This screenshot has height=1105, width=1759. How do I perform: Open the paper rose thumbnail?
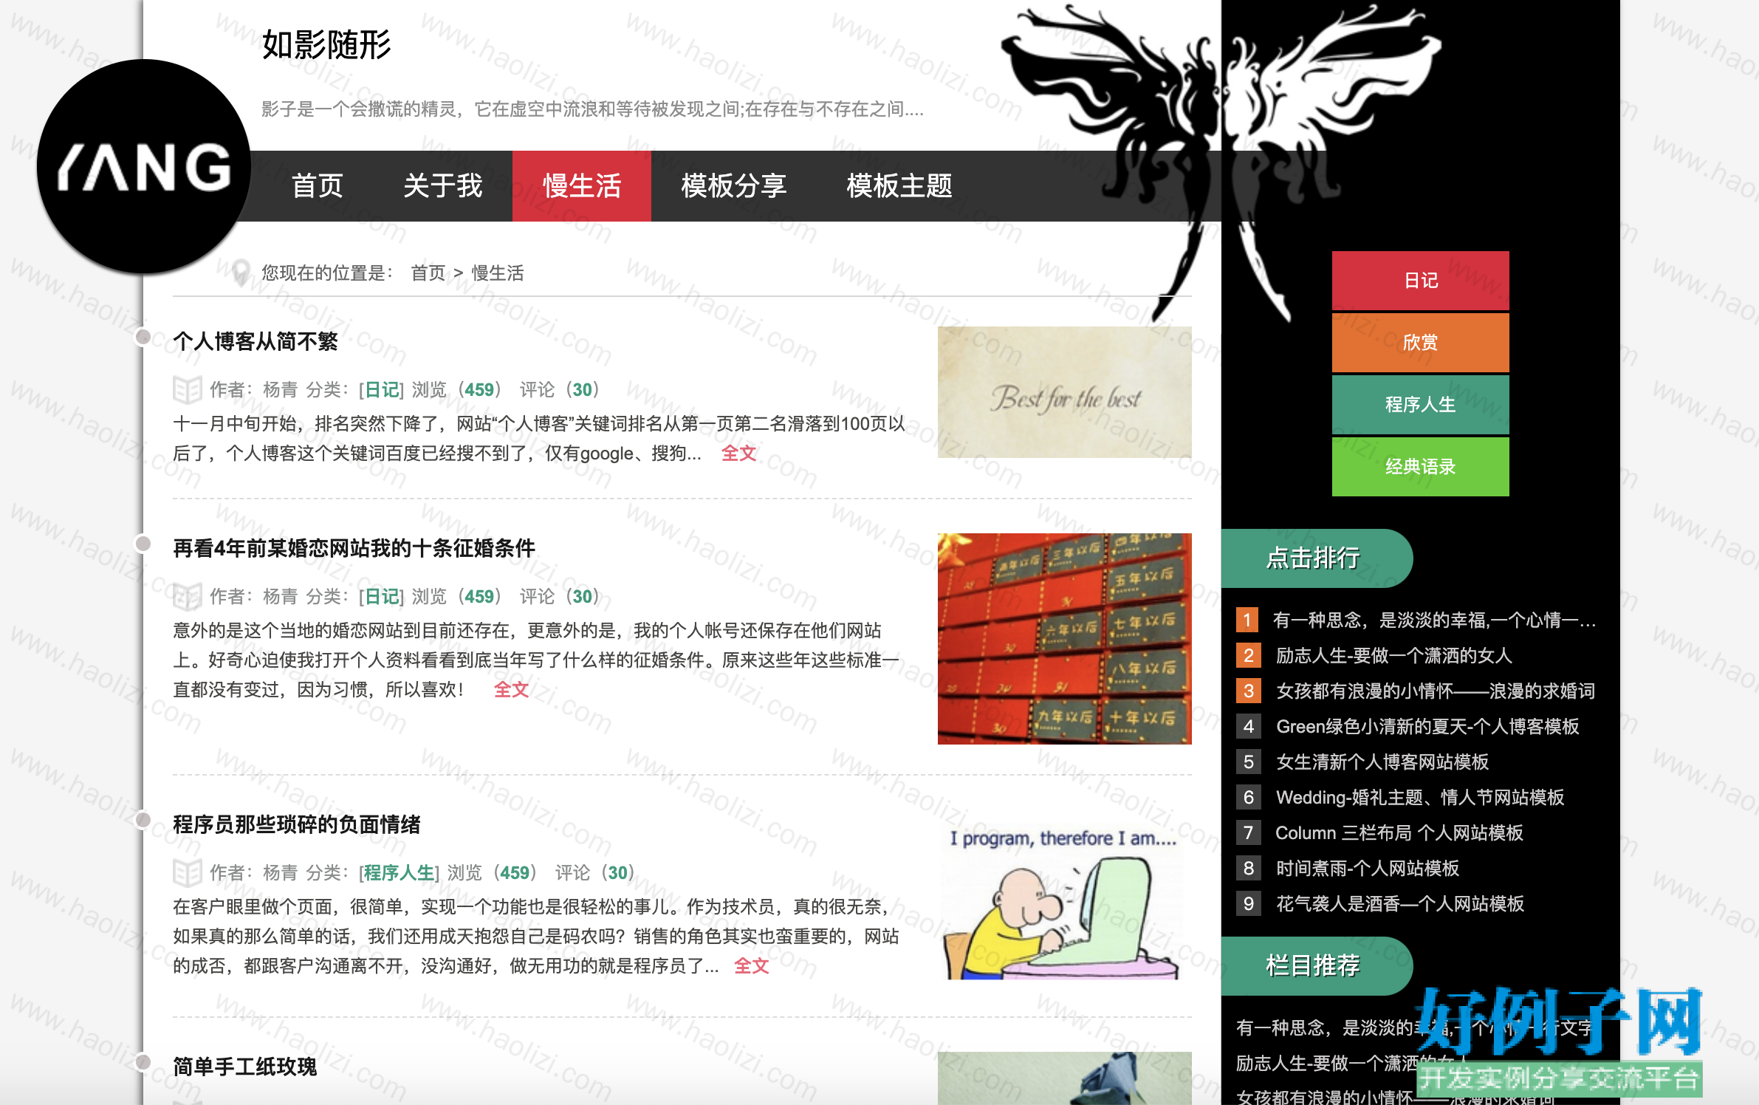[x=1065, y=1078]
